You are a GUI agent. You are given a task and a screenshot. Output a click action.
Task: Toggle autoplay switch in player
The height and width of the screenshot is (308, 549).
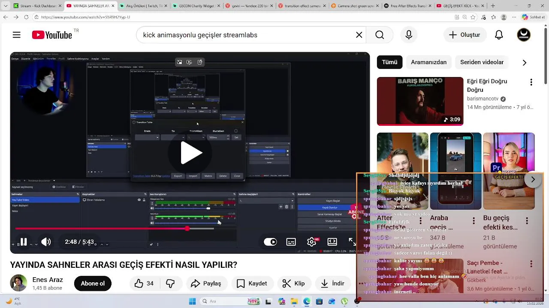tap(270, 242)
